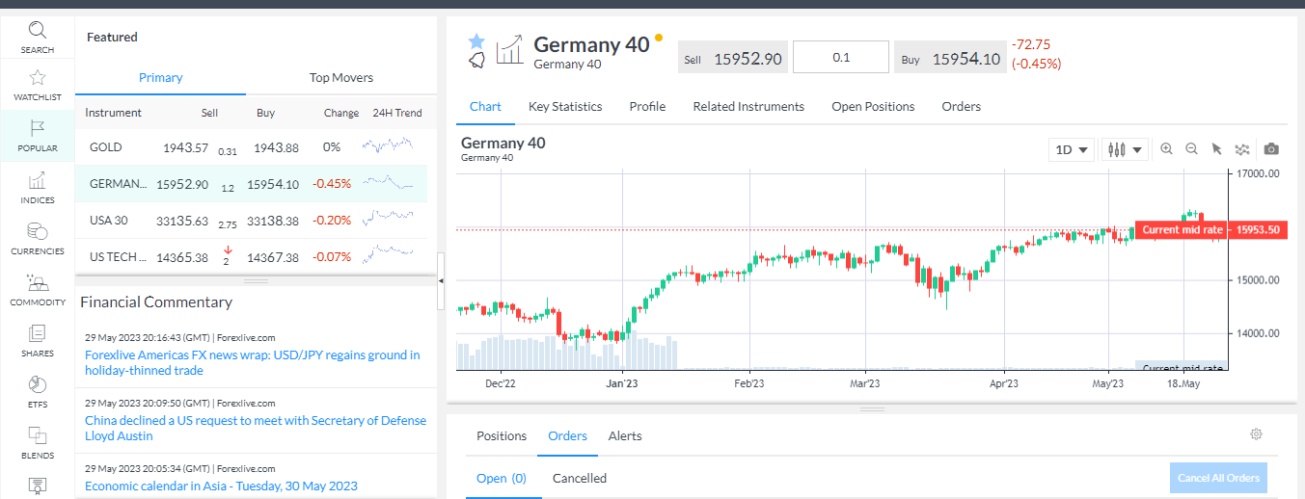Image resolution: width=1305 pixels, height=499 pixels.
Task: Switch to Top Movers tab
Action: coord(341,78)
